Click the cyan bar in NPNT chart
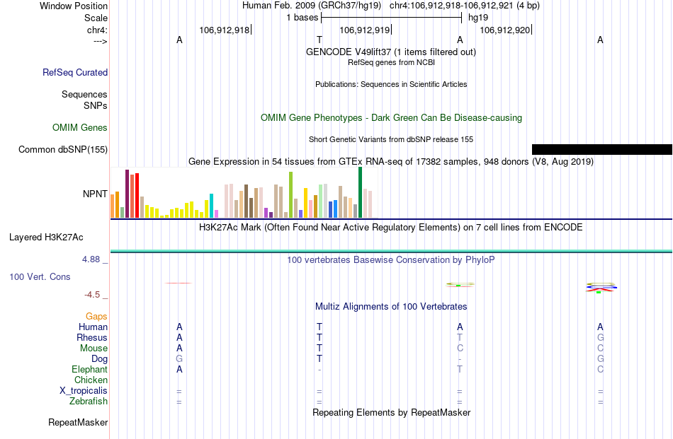 211,206
